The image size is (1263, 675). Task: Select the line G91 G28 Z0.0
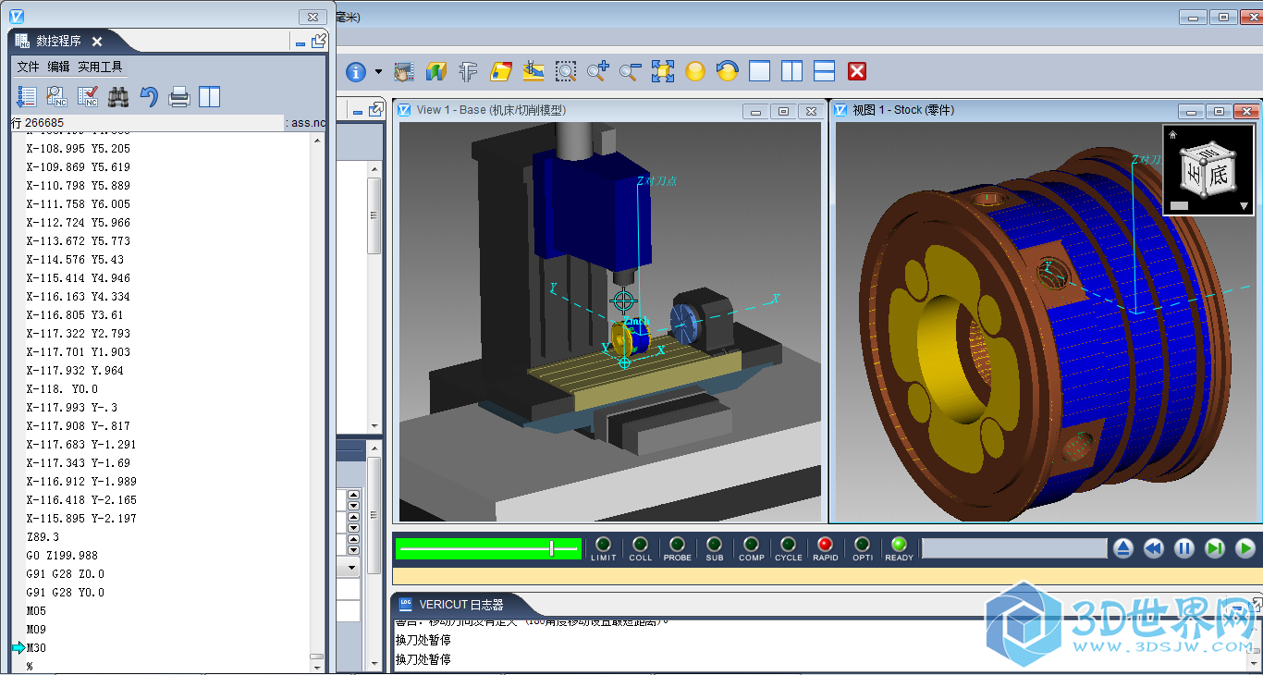pyautogui.click(x=65, y=573)
